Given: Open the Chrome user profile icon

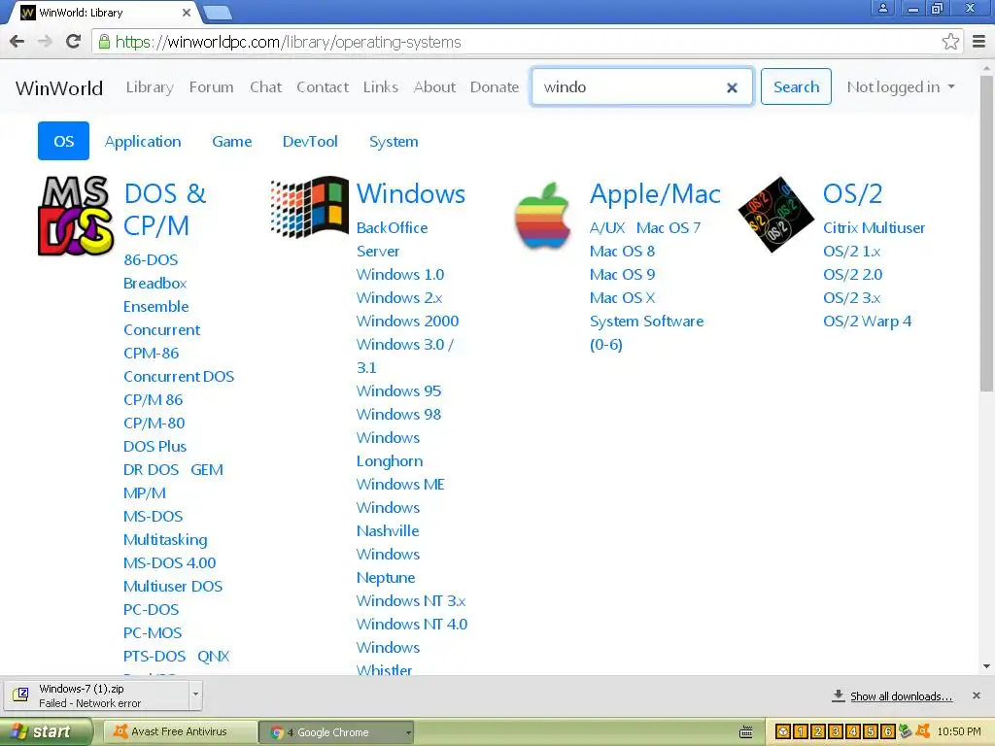Looking at the screenshot, I should [x=882, y=9].
